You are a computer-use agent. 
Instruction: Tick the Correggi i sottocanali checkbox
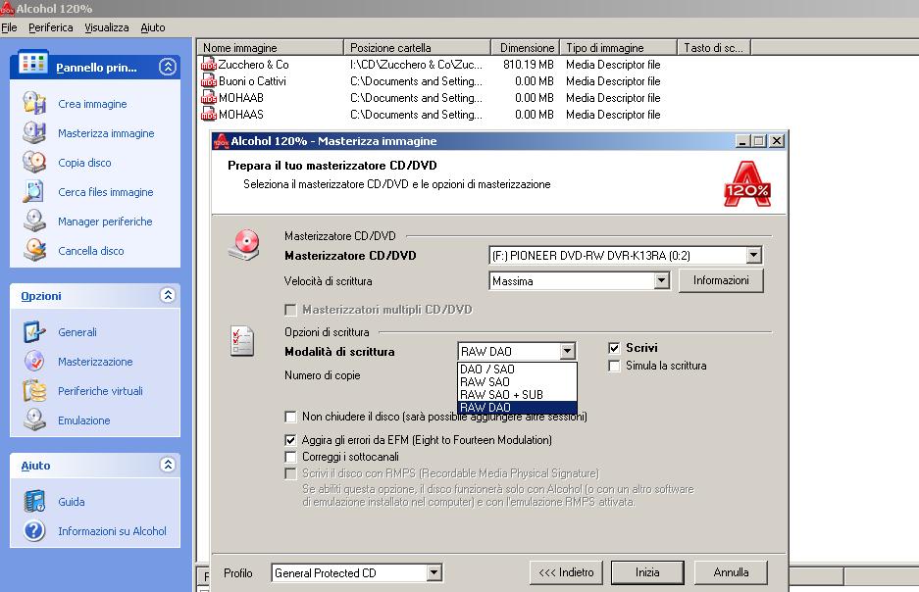click(290, 457)
